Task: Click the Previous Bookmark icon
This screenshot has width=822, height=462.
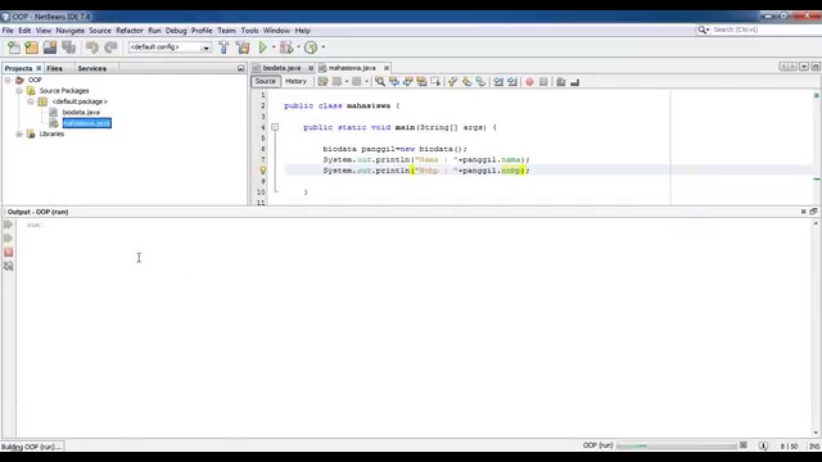Action: point(453,81)
